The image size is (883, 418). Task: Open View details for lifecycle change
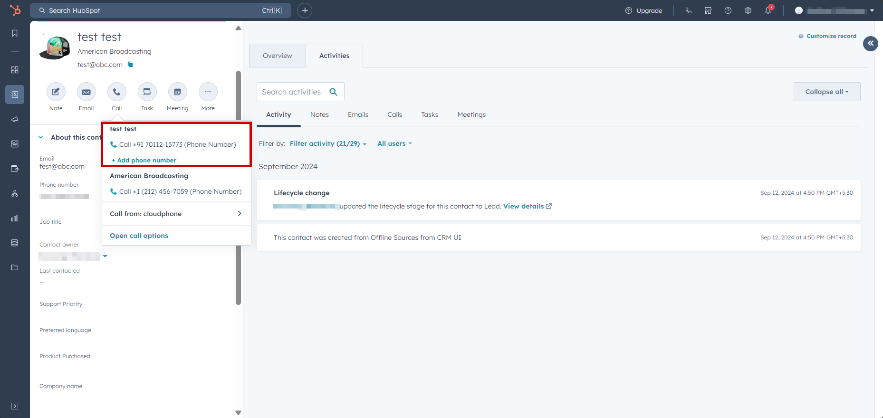(528, 206)
